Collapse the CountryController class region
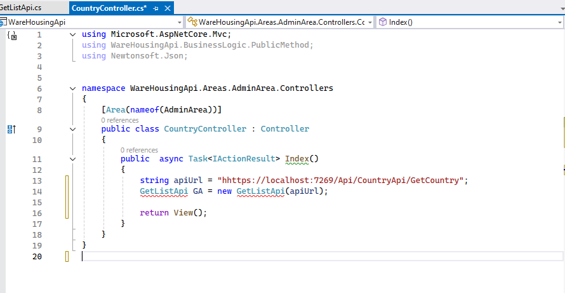 click(74, 129)
